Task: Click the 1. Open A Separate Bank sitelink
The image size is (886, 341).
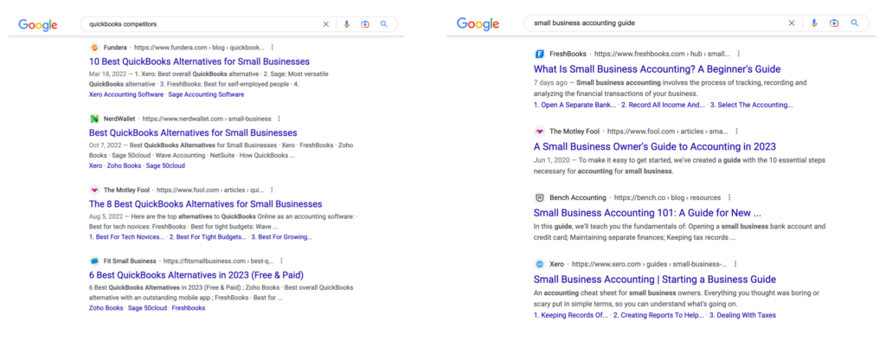Action: (x=575, y=105)
